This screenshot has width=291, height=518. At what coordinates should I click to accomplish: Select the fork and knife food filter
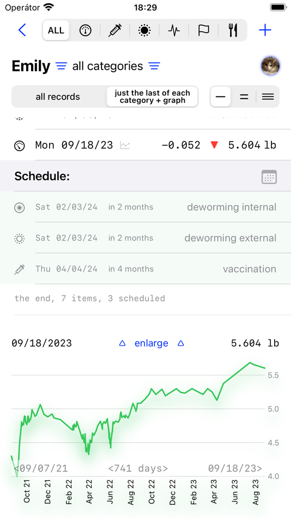pyautogui.click(x=233, y=31)
